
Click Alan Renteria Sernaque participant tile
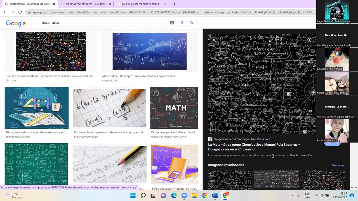[x=337, y=59]
